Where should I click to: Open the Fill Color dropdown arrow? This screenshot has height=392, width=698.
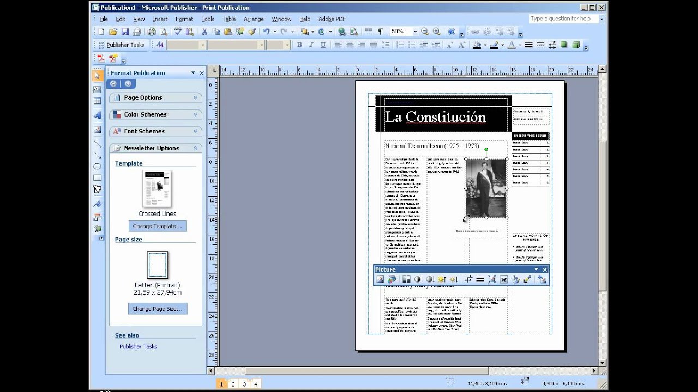[485, 45]
